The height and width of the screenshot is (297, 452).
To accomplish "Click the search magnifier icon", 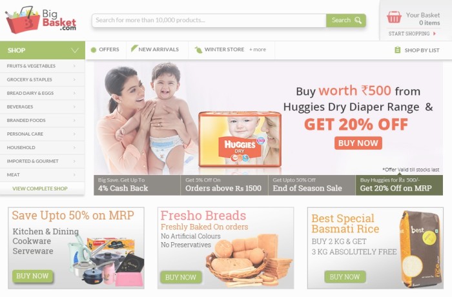I will point(358,20).
